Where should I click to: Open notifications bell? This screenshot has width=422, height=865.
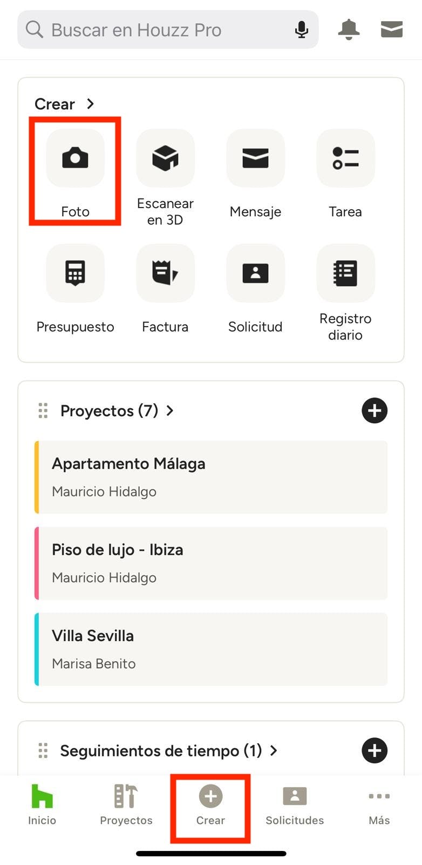pos(349,30)
